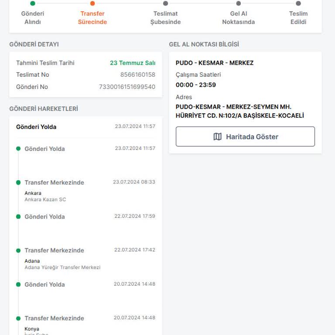This screenshot has width=335, height=335.
Task: Click green dot for Transfer Merkezinde Konya
Action: pos(18,318)
